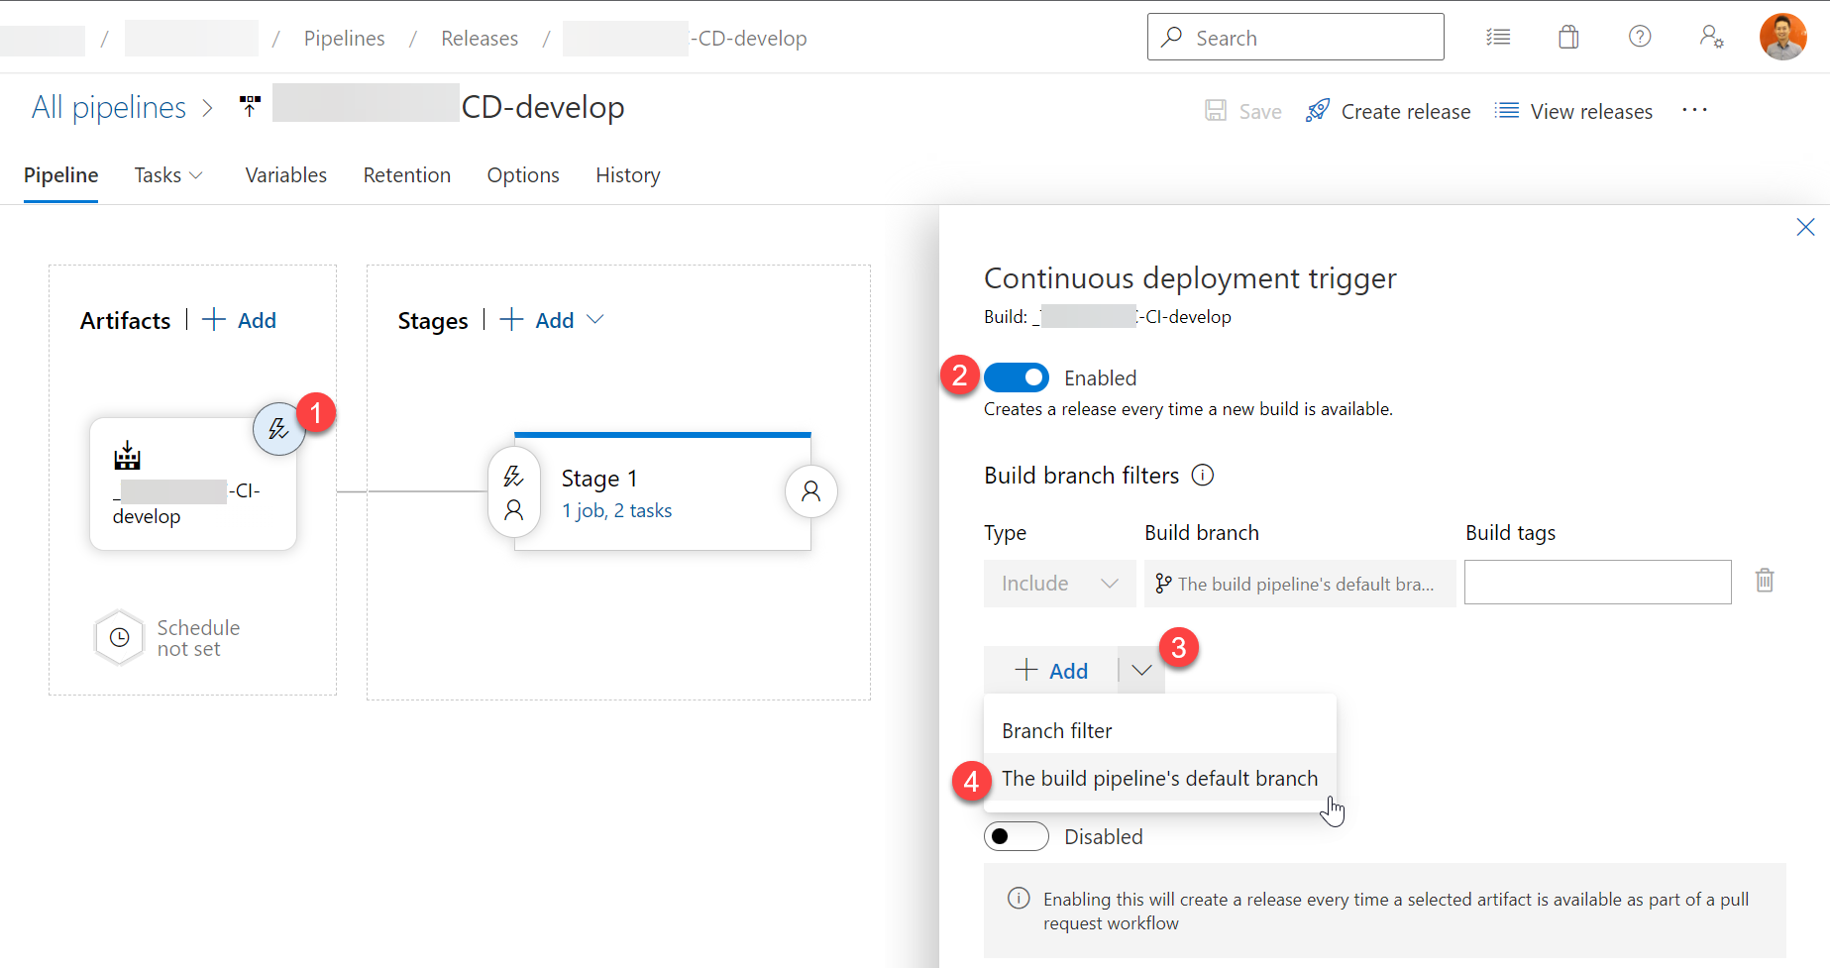This screenshot has width=1830, height=968.
Task: Click the Releases breadcrumb
Action: point(480,38)
